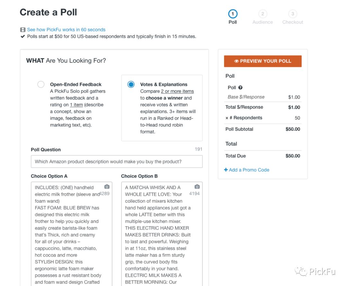Click the plus icon beside Add a Promo Code
The height and width of the screenshot is (286, 347).
226,170
